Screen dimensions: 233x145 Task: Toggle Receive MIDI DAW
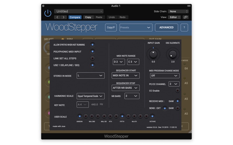[x=177, y=101]
